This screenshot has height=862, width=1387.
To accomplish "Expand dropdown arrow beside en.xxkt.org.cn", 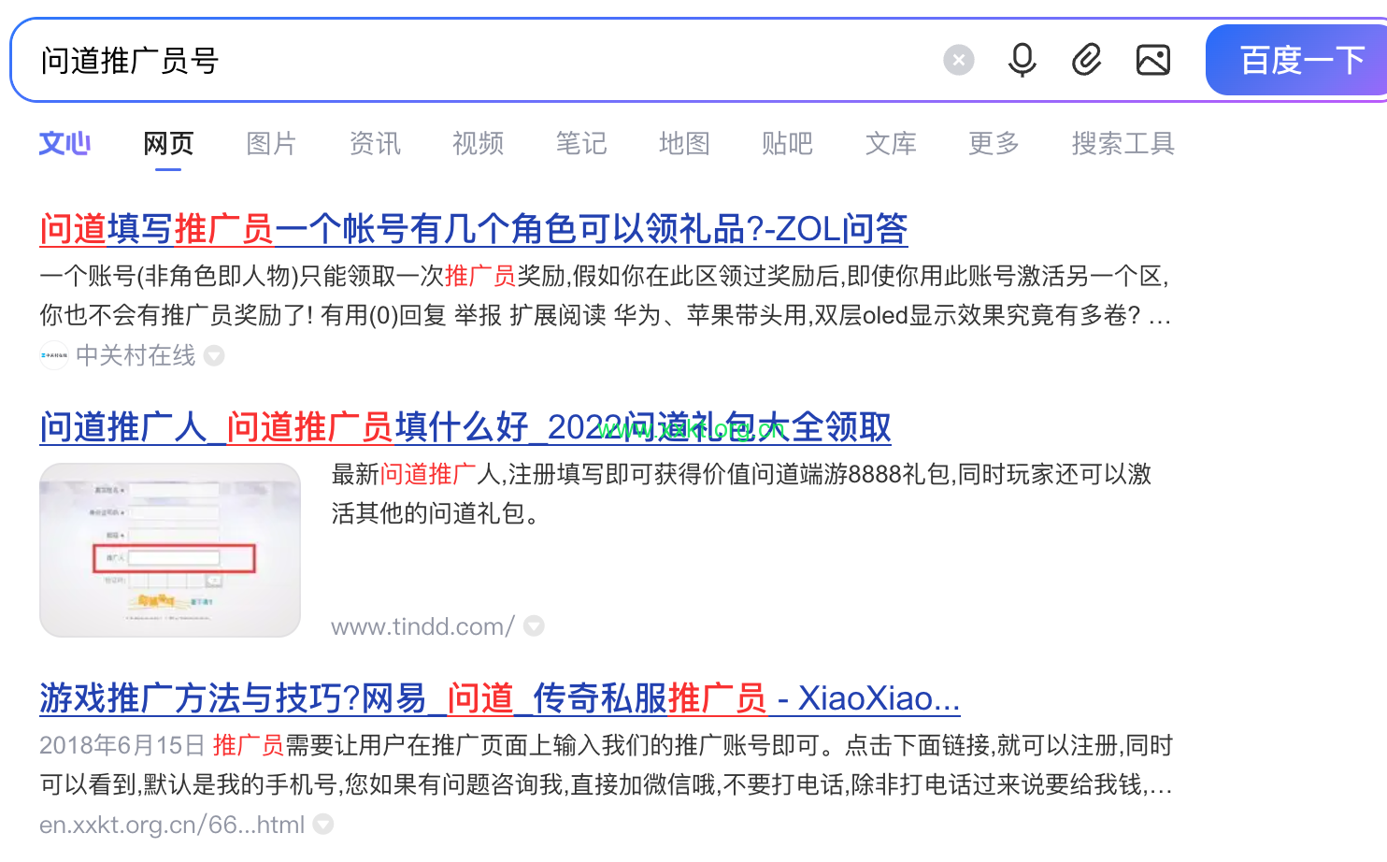I will pos(323,824).
